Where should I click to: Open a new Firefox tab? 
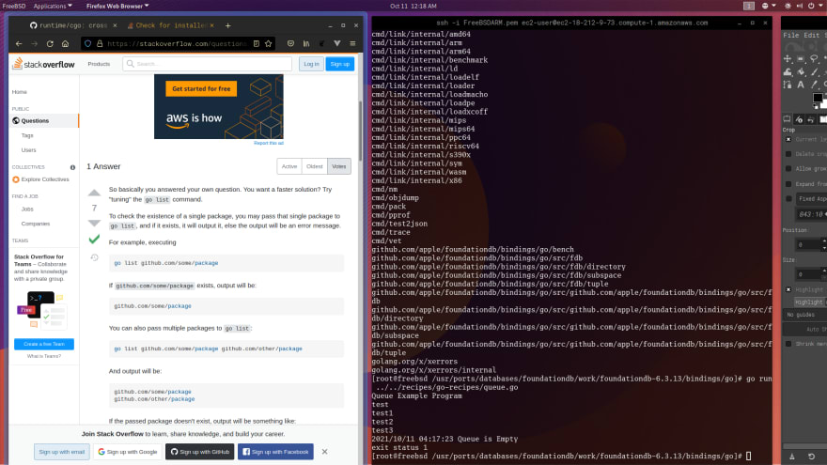coord(227,25)
